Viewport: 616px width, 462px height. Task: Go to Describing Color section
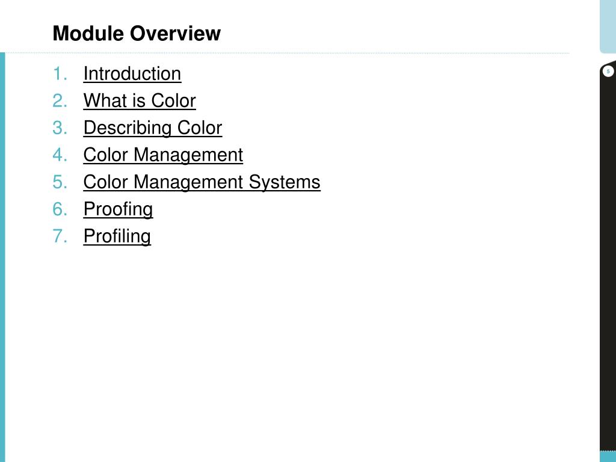pyautogui.click(x=153, y=128)
